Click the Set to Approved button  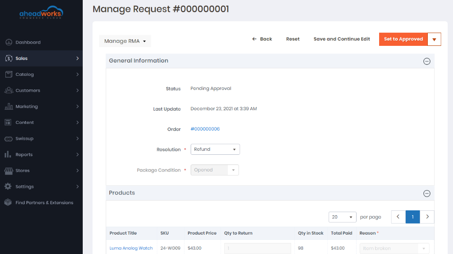point(403,39)
